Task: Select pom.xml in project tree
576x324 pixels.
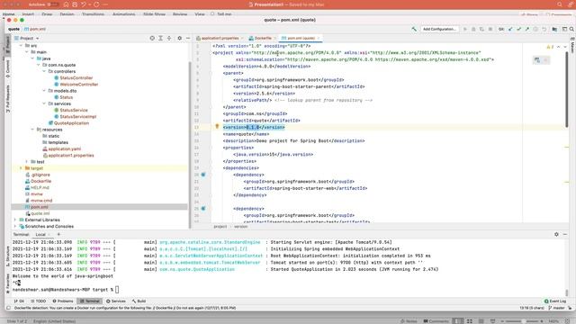Action: click(x=40, y=207)
